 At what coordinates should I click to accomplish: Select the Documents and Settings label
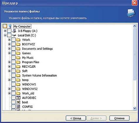(x=38, y=49)
